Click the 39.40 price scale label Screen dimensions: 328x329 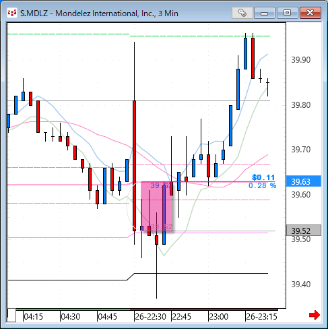point(301,285)
